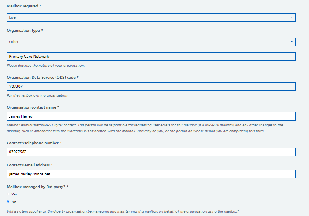Expand the Organisation type dropdown showing Other
Viewport: 309px width, 216px height.
pyautogui.click(x=151, y=42)
